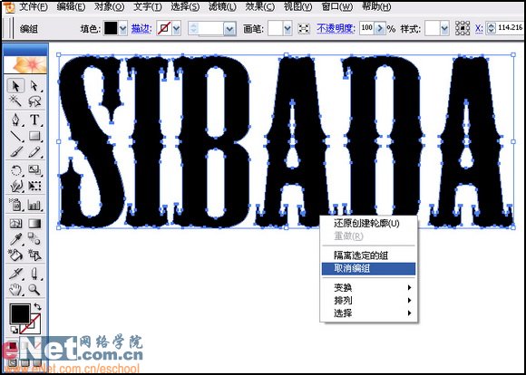Select the Mesh tool
526x375 pixels.
point(15,223)
